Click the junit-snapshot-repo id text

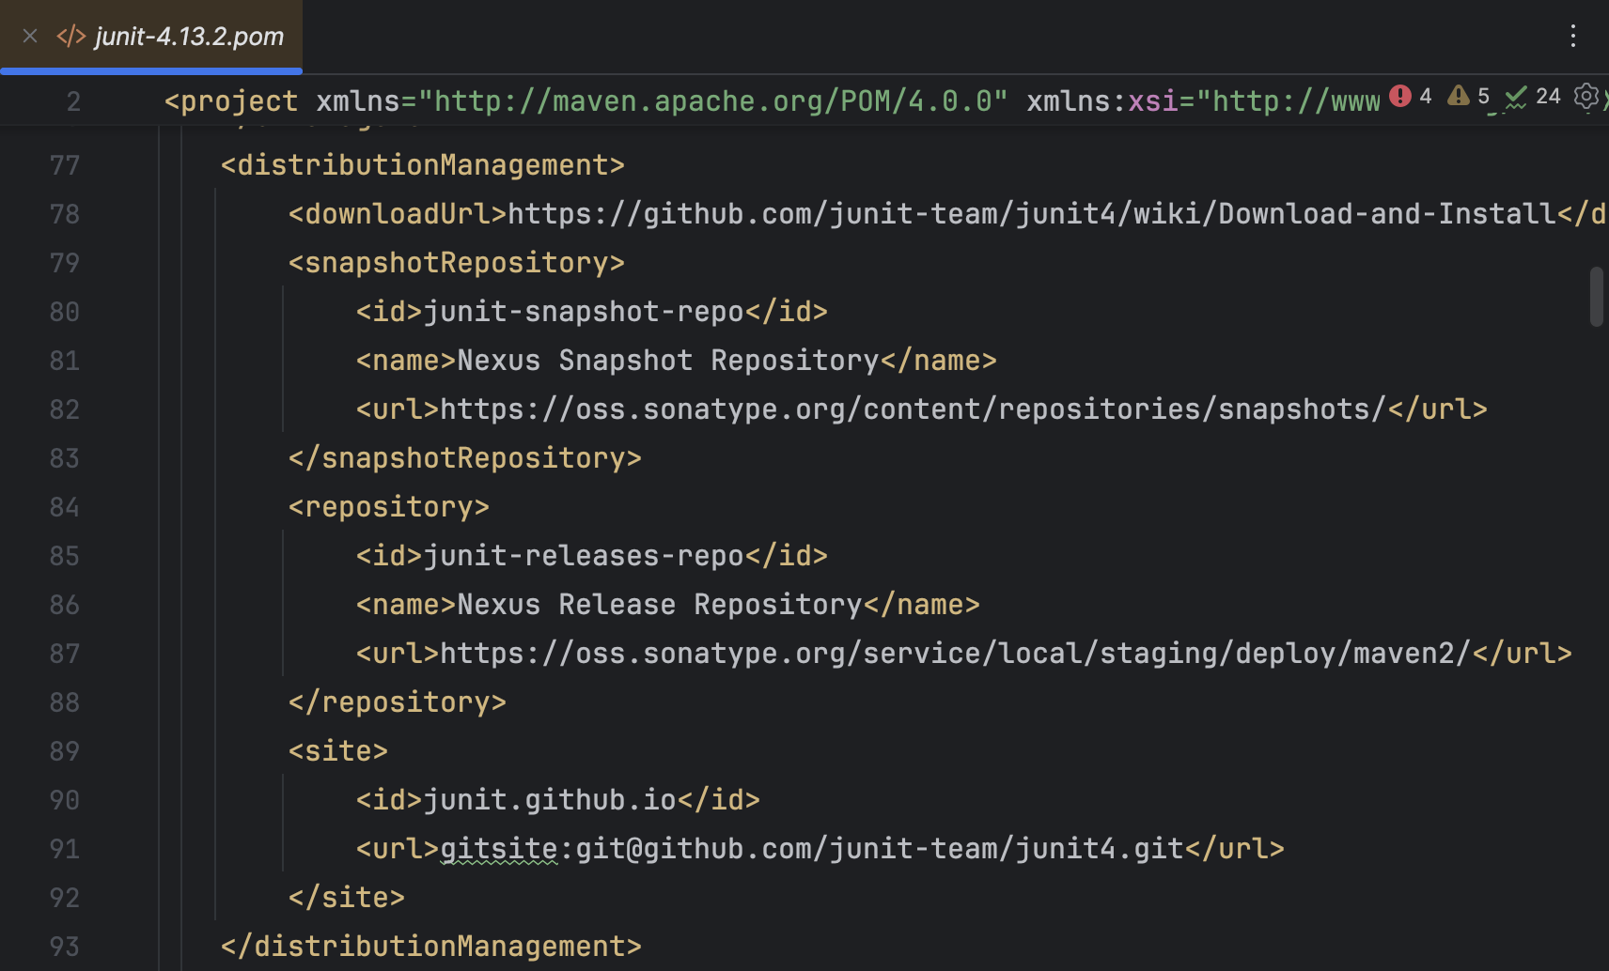(x=583, y=311)
